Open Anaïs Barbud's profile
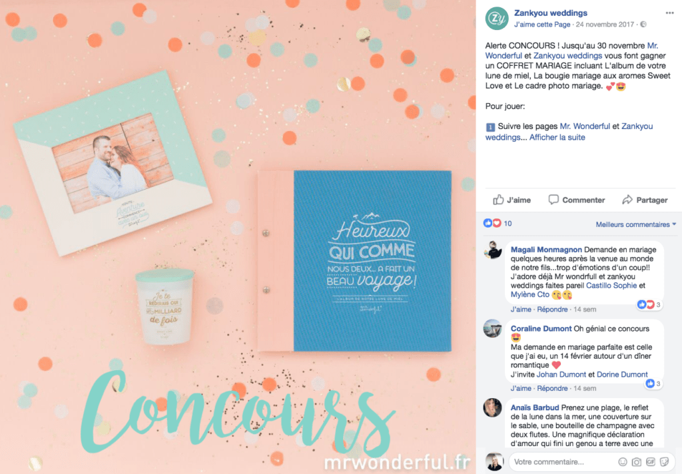 click(534, 407)
